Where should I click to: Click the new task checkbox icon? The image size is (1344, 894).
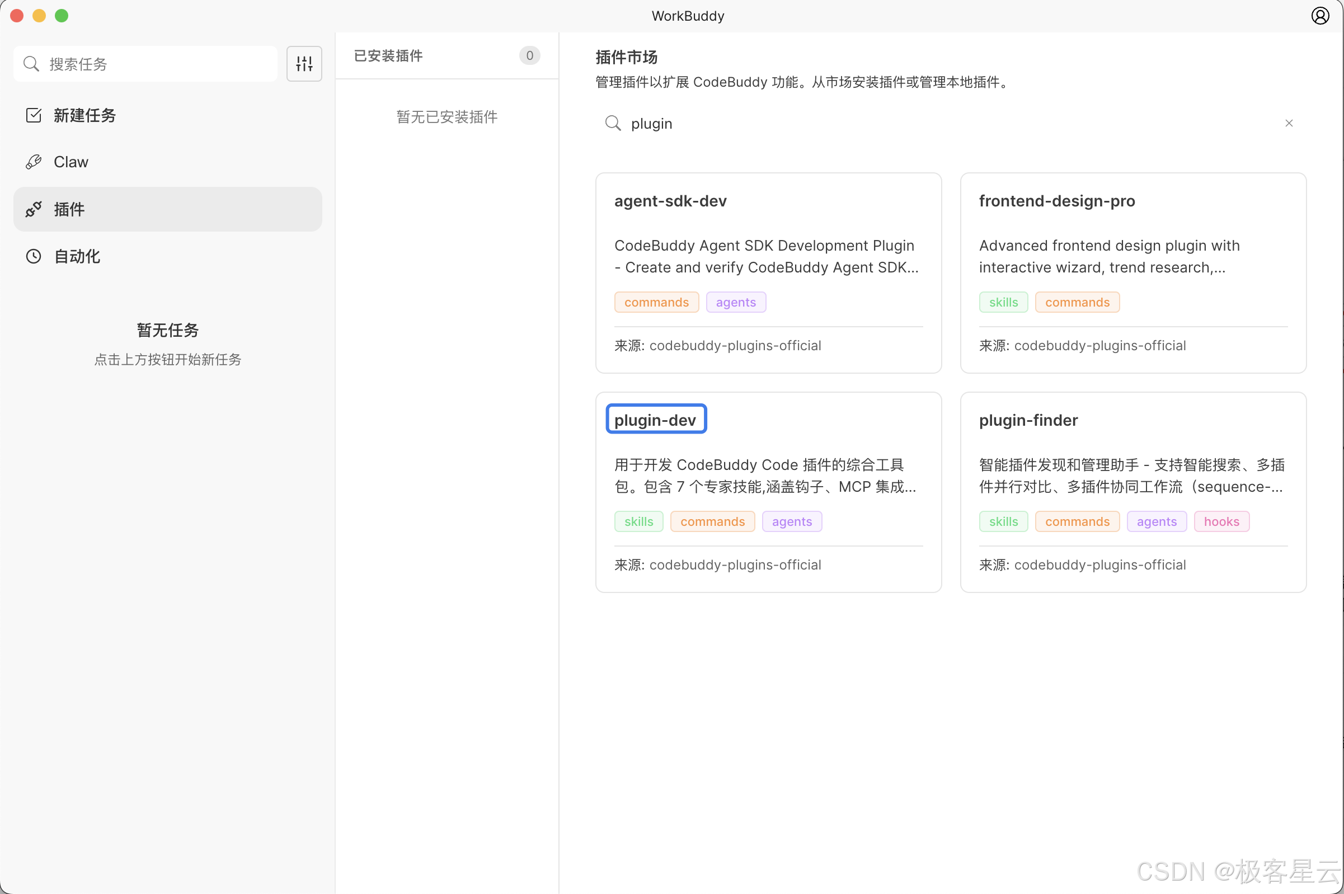(x=34, y=115)
